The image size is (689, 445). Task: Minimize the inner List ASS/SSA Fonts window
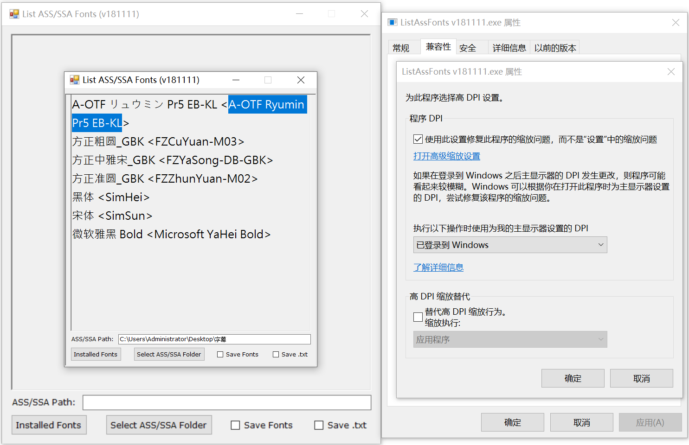[236, 80]
